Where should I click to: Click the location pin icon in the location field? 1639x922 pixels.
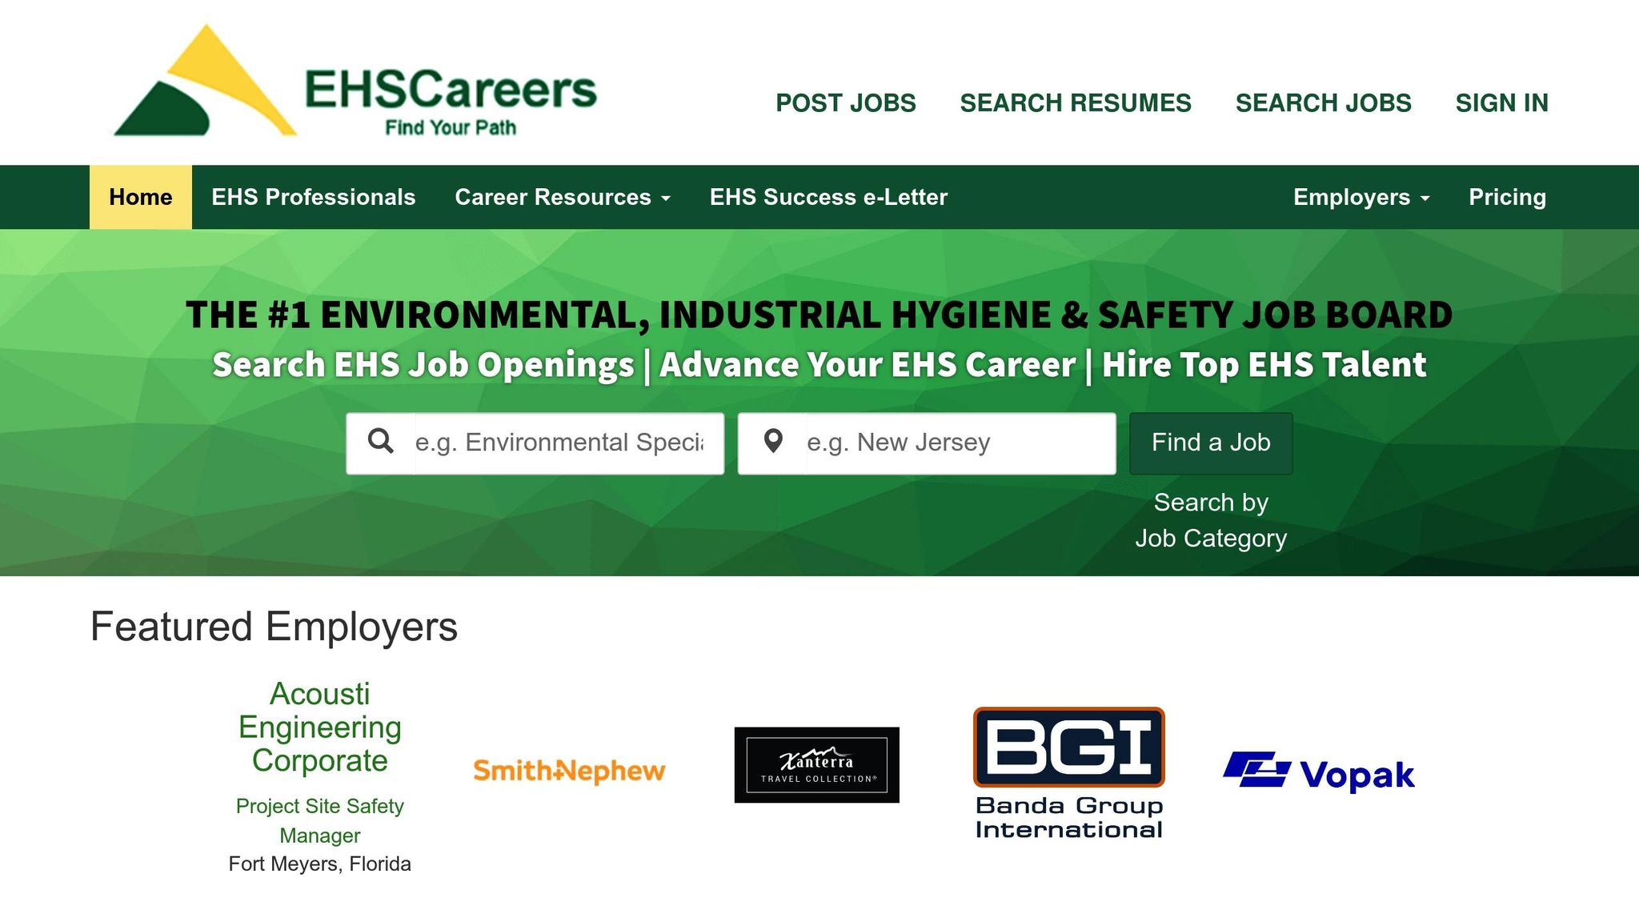(774, 442)
